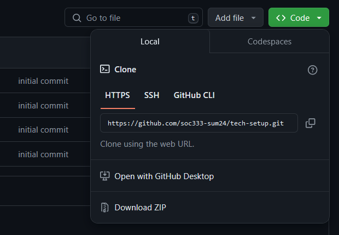Open the bottom initial commit message
The width and height of the screenshot is (339, 235).
(43, 154)
